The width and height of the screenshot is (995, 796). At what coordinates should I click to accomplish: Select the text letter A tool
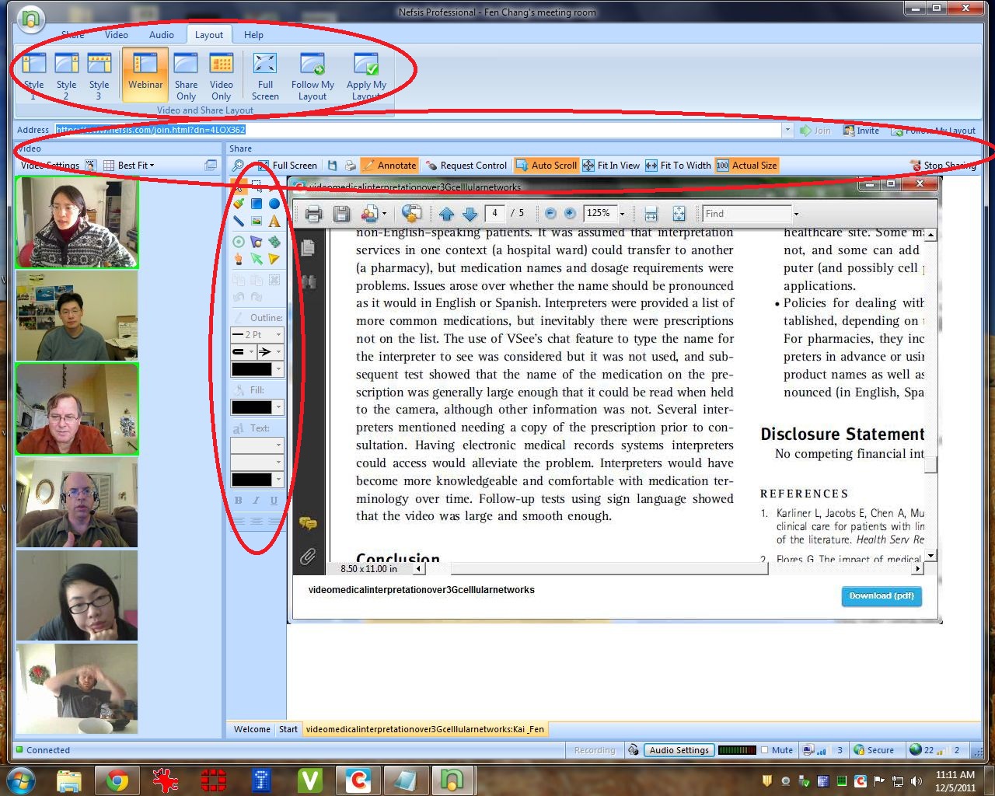(x=274, y=221)
